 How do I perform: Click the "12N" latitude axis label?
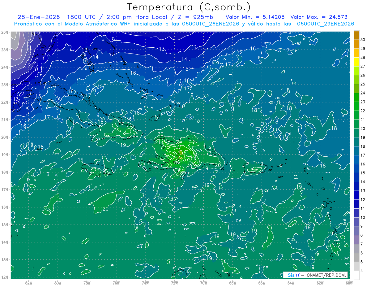tap(5, 277)
